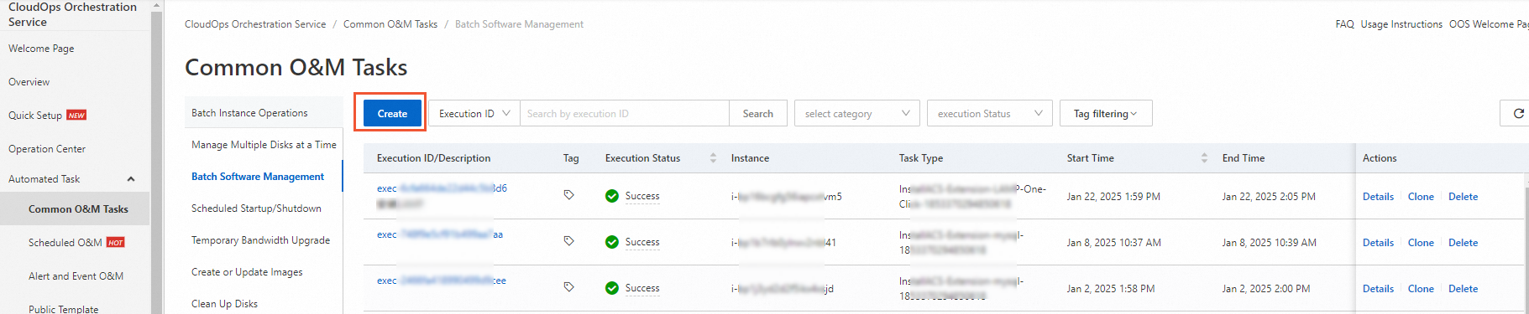Clone the Jan 8 execution task
1529x314 pixels.
coord(1421,243)
